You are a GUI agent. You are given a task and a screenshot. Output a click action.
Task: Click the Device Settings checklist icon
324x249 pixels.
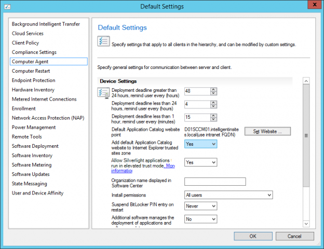tap(103, 93)
